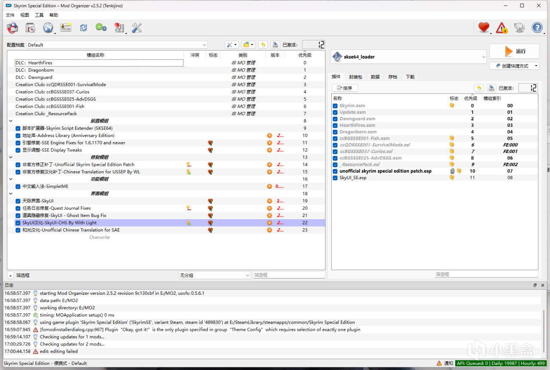
Task: Open the skse64_loader executable dropdown
Action: (x=409, y=57)
